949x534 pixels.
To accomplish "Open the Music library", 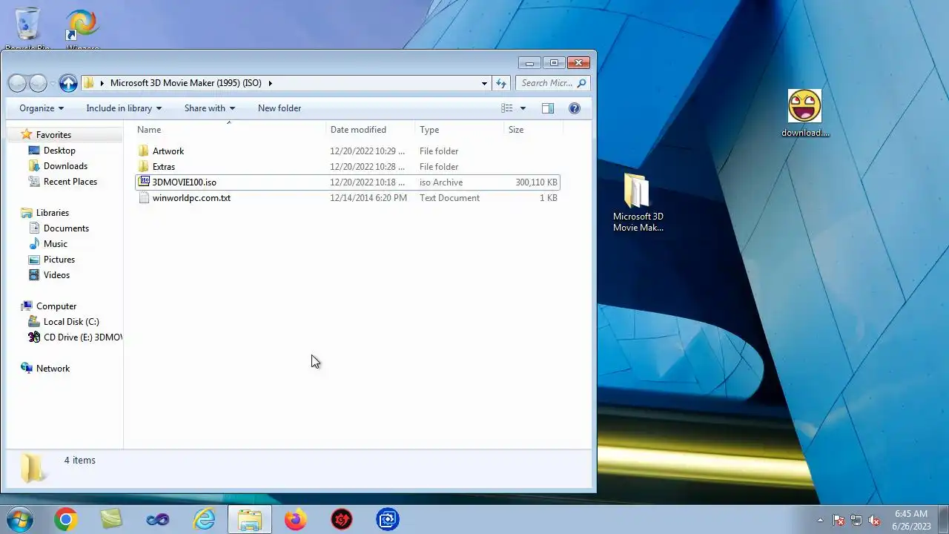I will 56,244.
